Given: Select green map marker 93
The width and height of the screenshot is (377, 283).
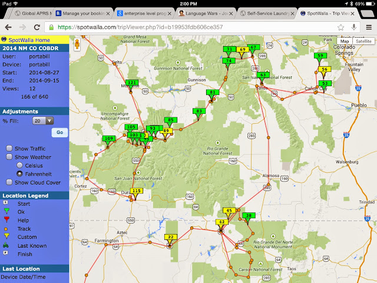Looking at the screenshot, I should point(153,129).
